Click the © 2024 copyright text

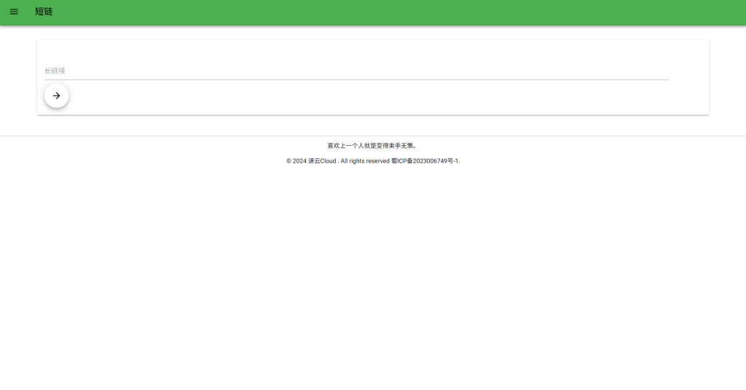coord(296,161)
